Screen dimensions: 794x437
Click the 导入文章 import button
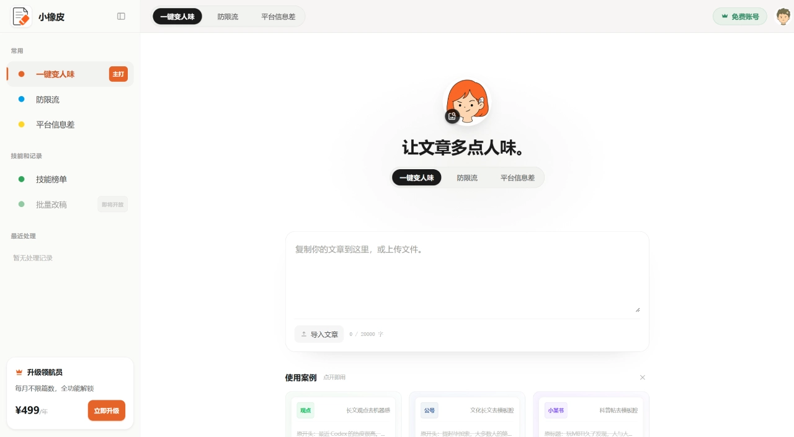319,334
